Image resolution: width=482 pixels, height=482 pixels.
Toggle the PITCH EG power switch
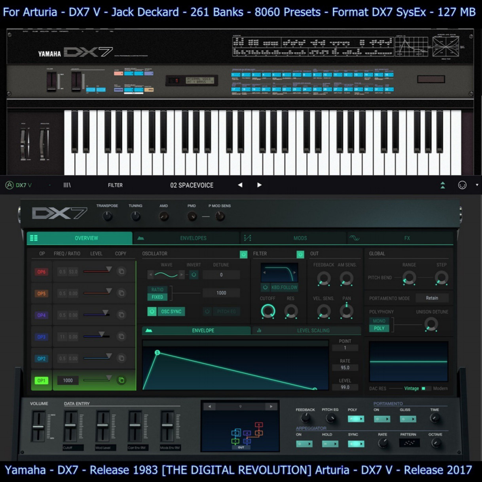click(x=207, y=312)
